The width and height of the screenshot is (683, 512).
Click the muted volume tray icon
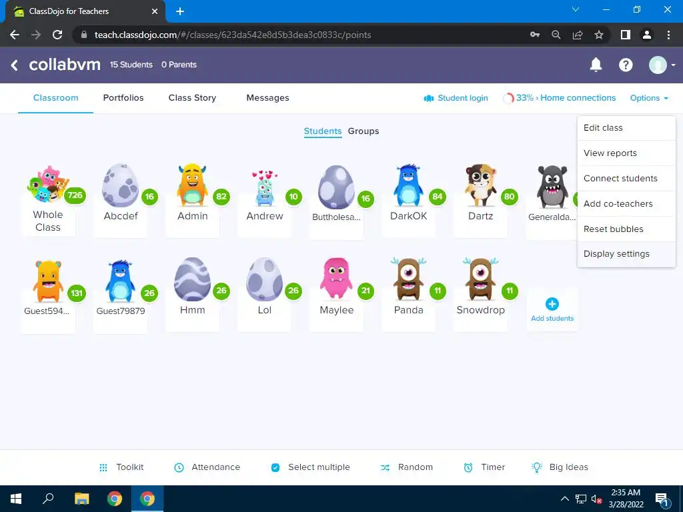(x=596, y=499)
